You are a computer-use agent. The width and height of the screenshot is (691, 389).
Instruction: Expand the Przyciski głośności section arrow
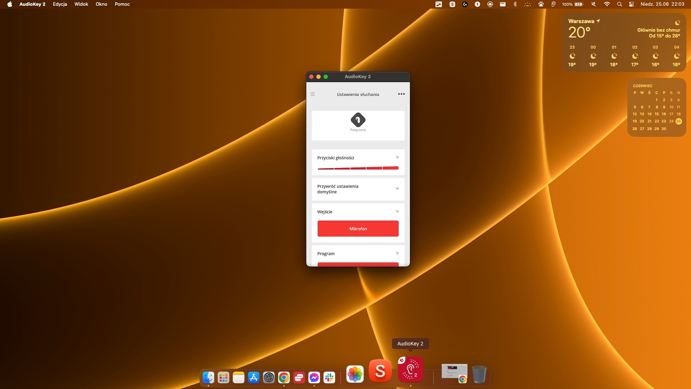pos(397,158)
